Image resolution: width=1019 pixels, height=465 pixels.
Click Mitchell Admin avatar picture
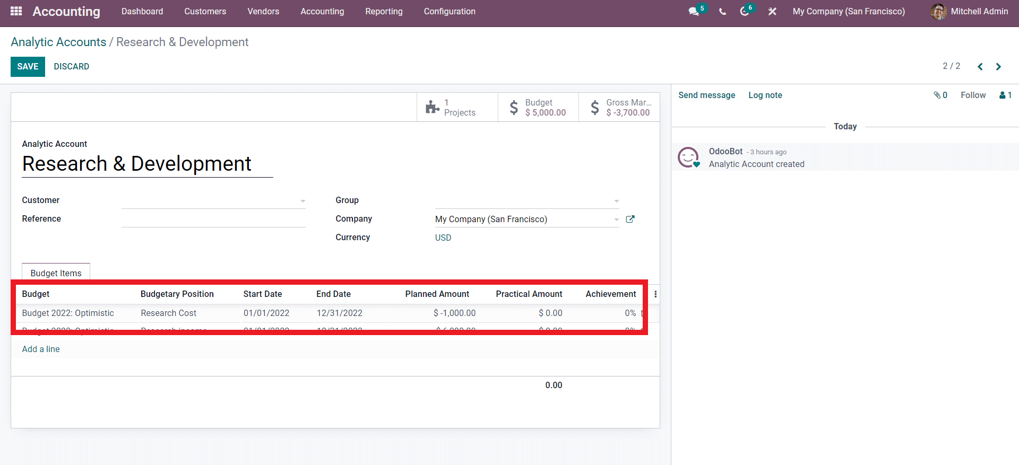(x=938, y=12)
